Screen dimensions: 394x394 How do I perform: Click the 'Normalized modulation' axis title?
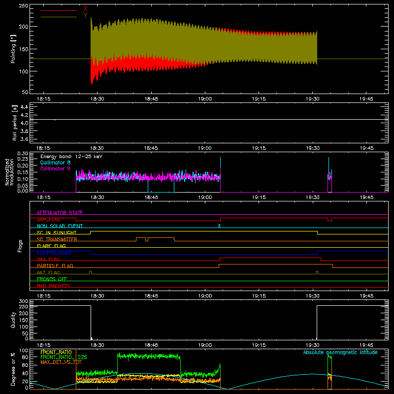coord(9,172)
